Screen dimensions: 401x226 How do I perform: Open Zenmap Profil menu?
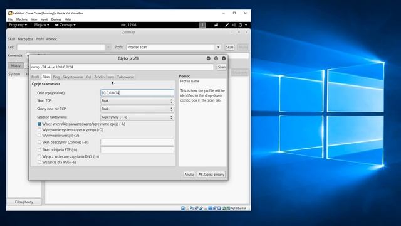point(39,39)
